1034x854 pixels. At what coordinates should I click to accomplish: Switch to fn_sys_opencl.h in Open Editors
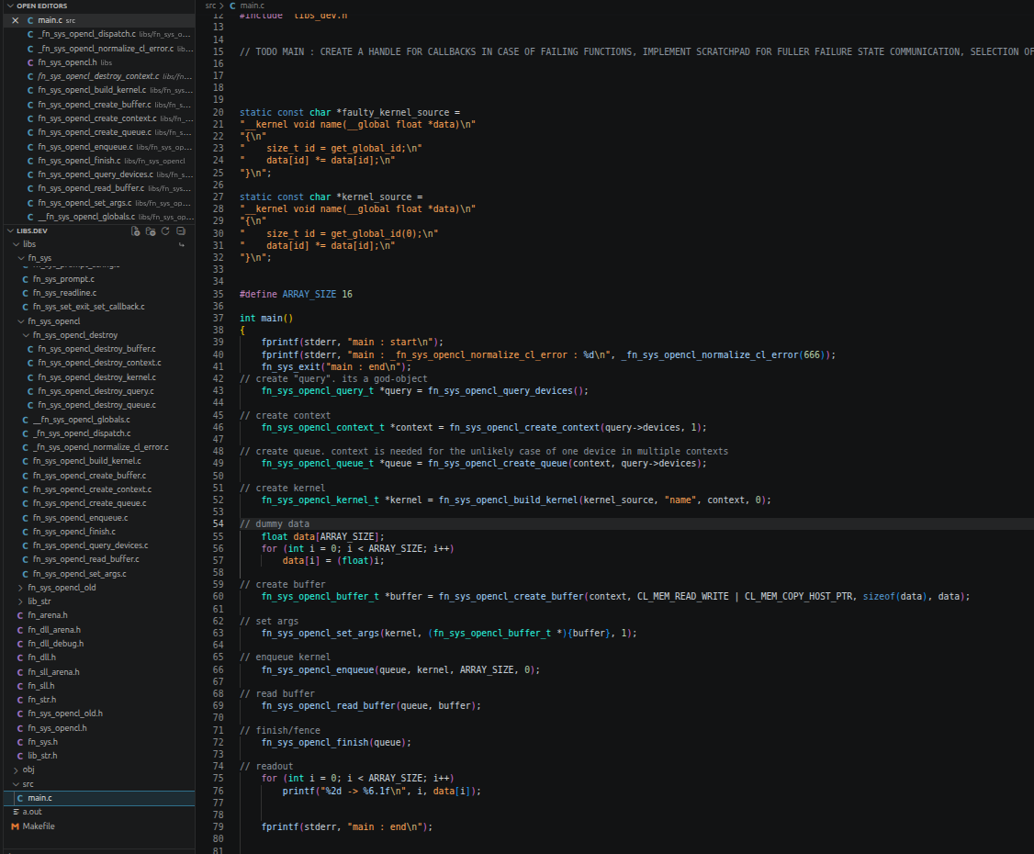[99, 62]
